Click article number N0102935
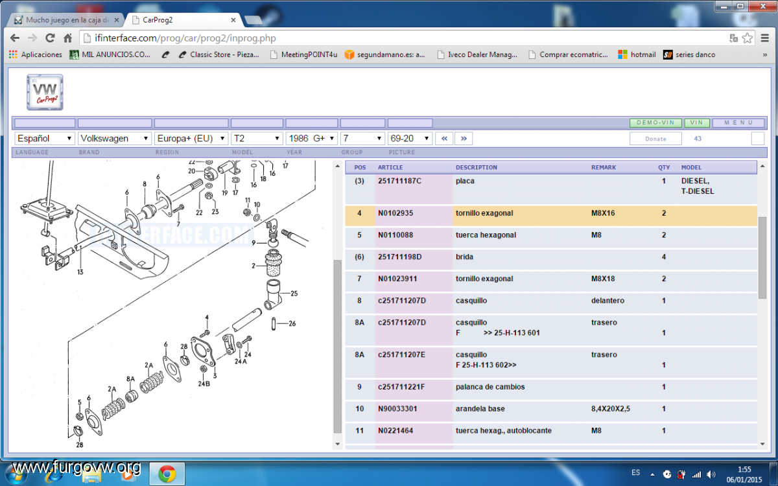The image size is (778, 486). [x=395, y=213]
